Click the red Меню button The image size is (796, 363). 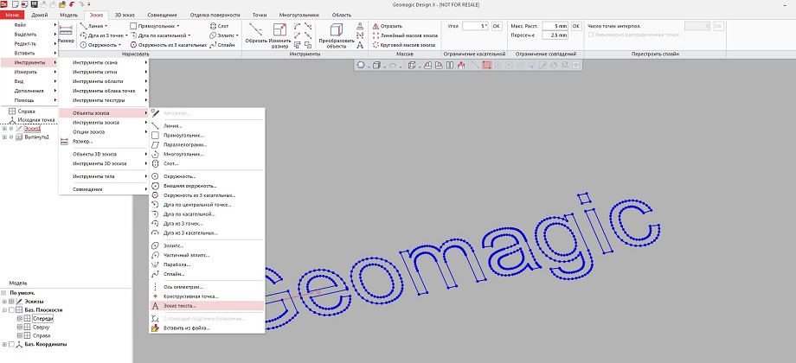point(12,16)
